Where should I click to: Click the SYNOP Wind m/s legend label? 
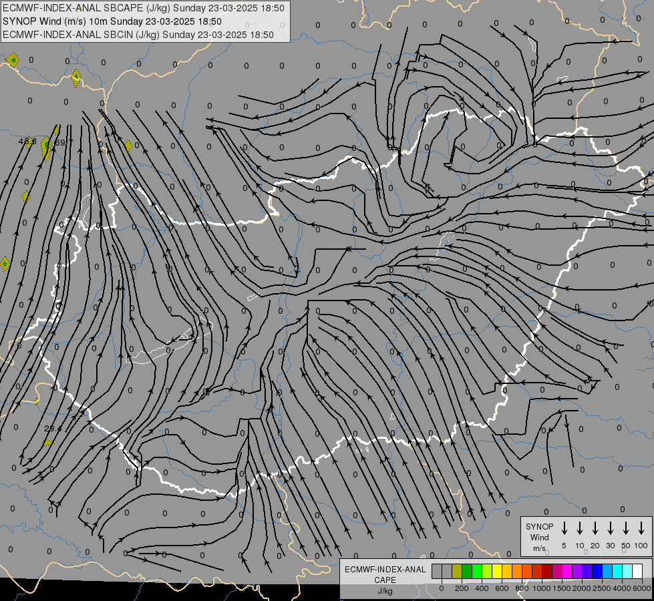pyautogui.click(x=539, y=537)
